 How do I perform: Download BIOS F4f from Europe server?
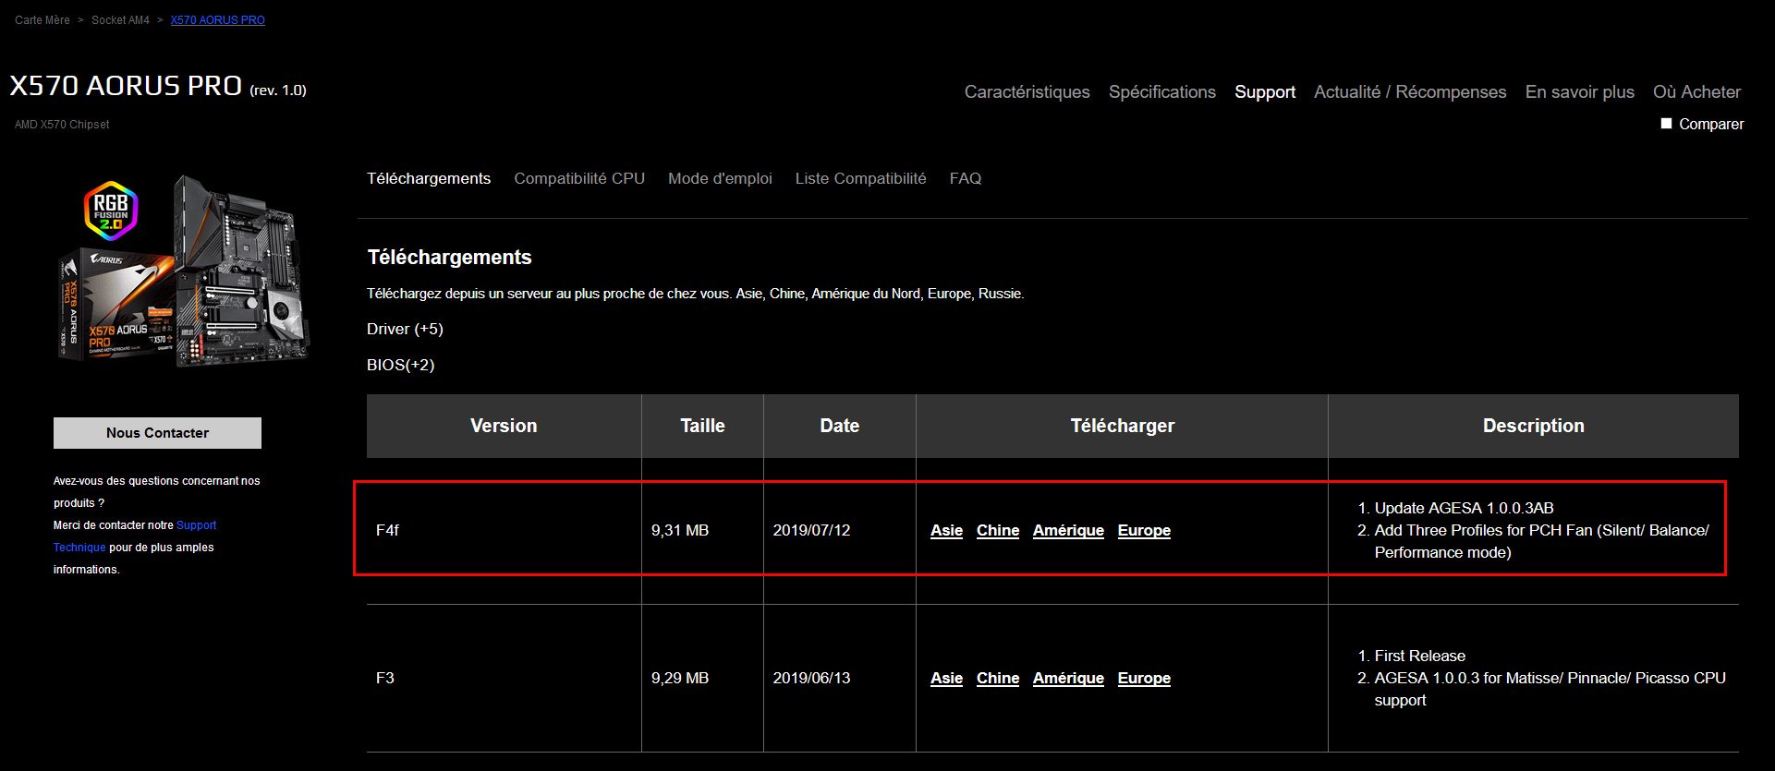tap(1143, 530)
